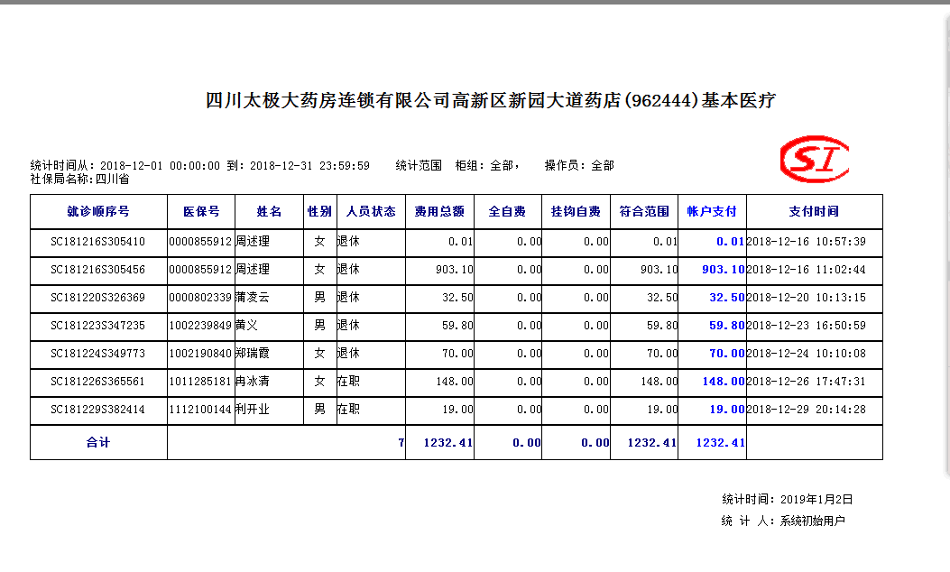Screen dimensions: 950x572
Task: Click account payment value 0.01
Action: coord(730,241)
